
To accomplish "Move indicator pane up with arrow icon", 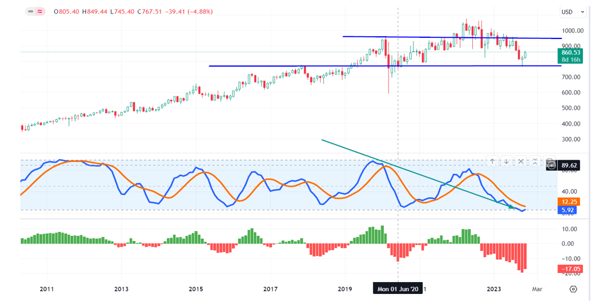I will 493,161.
